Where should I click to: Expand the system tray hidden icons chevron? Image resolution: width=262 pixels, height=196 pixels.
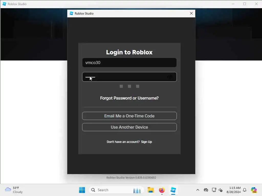point(198,190)
